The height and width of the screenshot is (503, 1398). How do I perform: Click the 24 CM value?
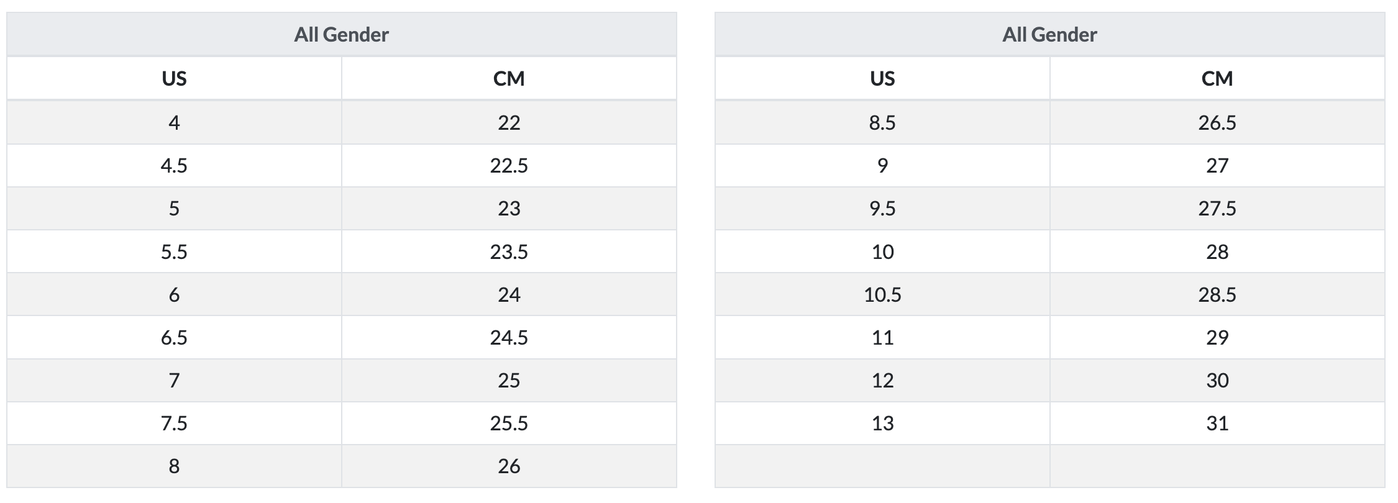(x=509, y=295)
